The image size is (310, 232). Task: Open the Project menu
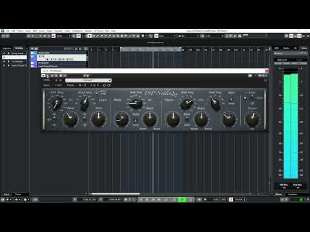click(20, 31)
